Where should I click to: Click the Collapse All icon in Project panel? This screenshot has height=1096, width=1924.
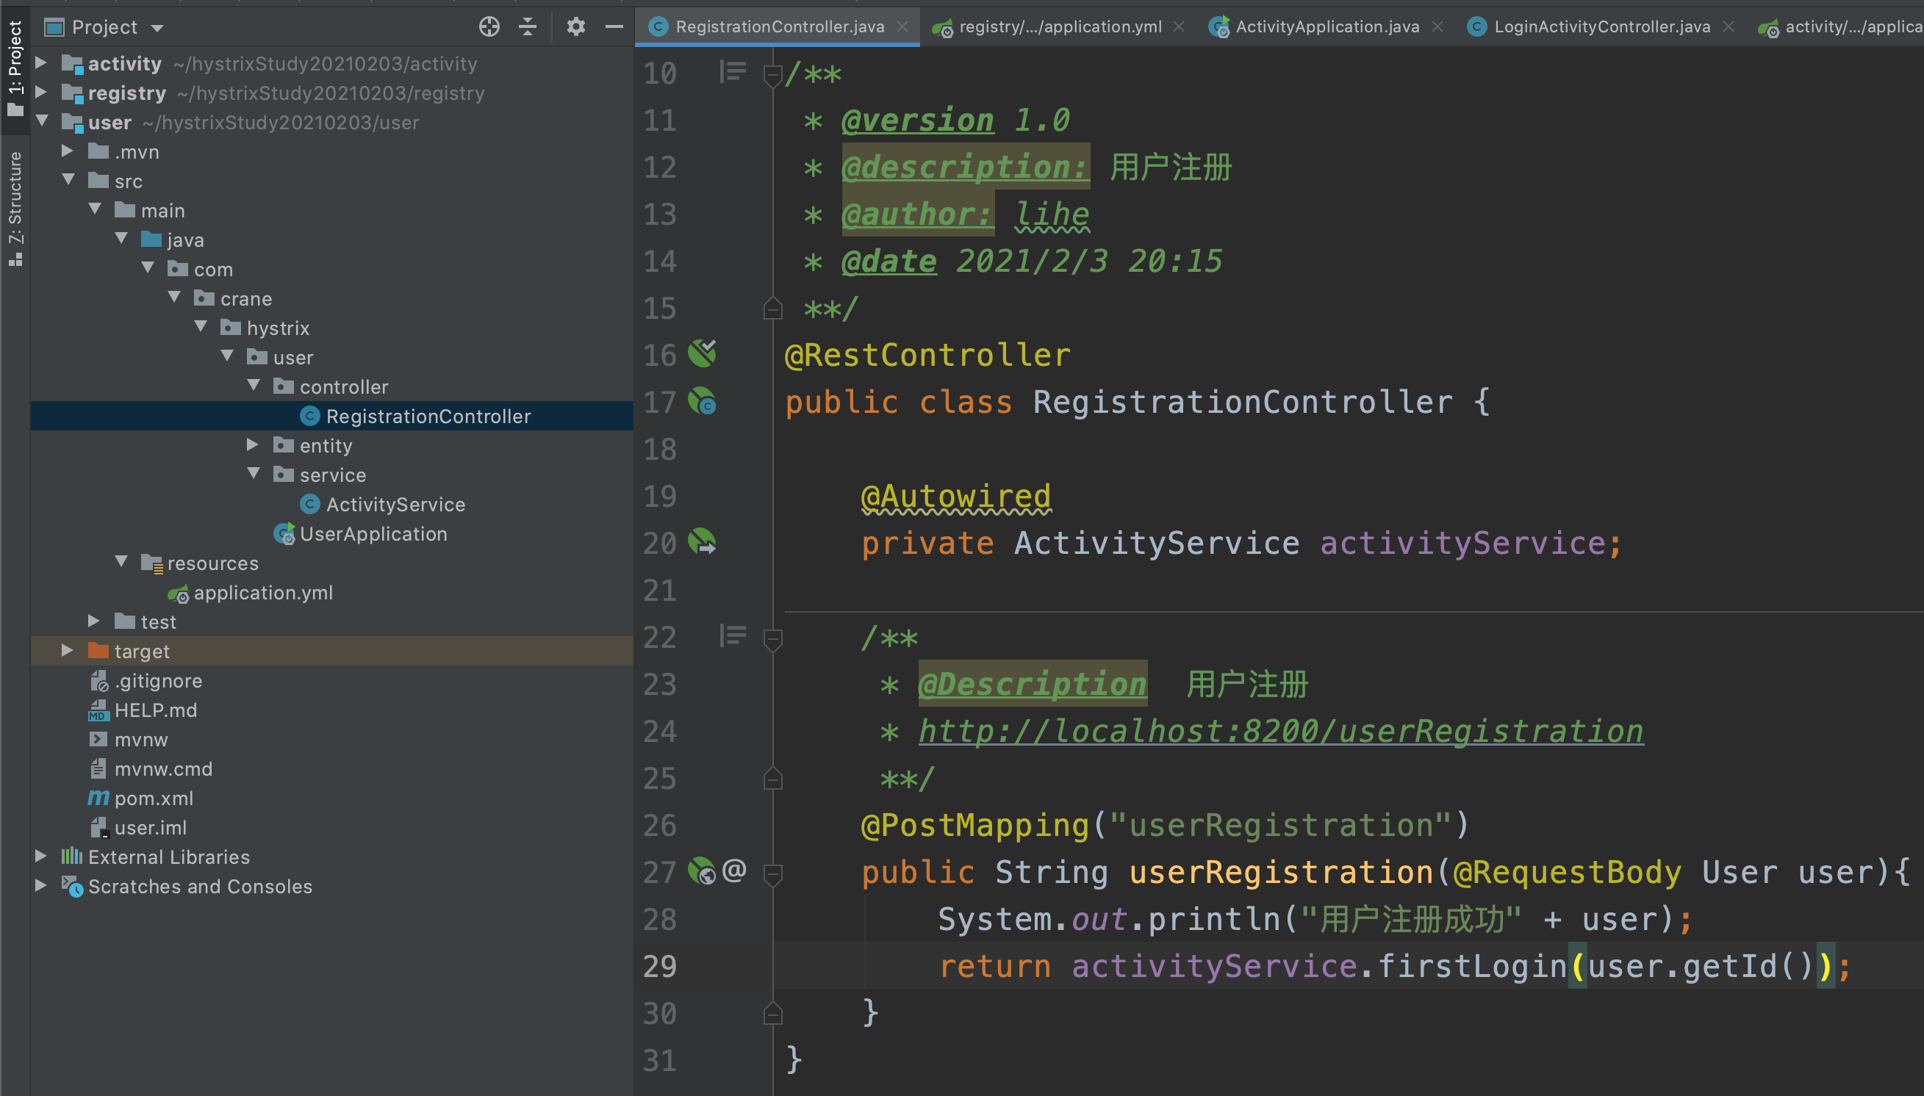(x=528, y=27)
